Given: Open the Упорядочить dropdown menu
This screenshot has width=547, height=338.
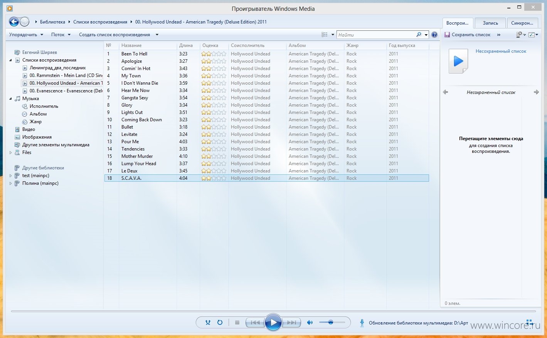Looking at the screenshot, I should (26, 35).
